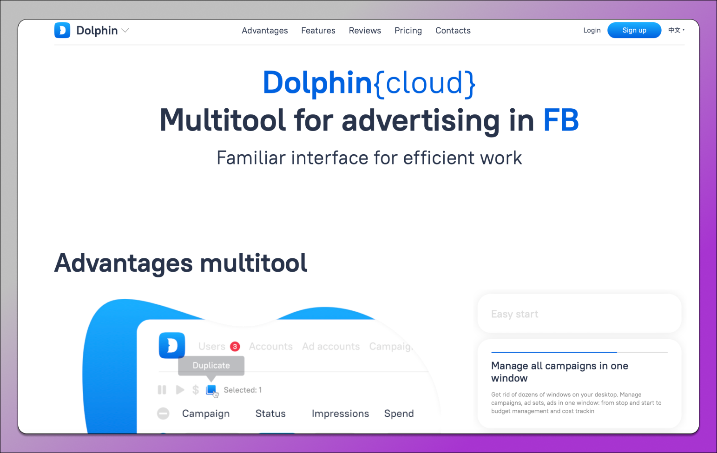Click the Spend column header
This screenshot has width=717, height=453.
point(399,414)
